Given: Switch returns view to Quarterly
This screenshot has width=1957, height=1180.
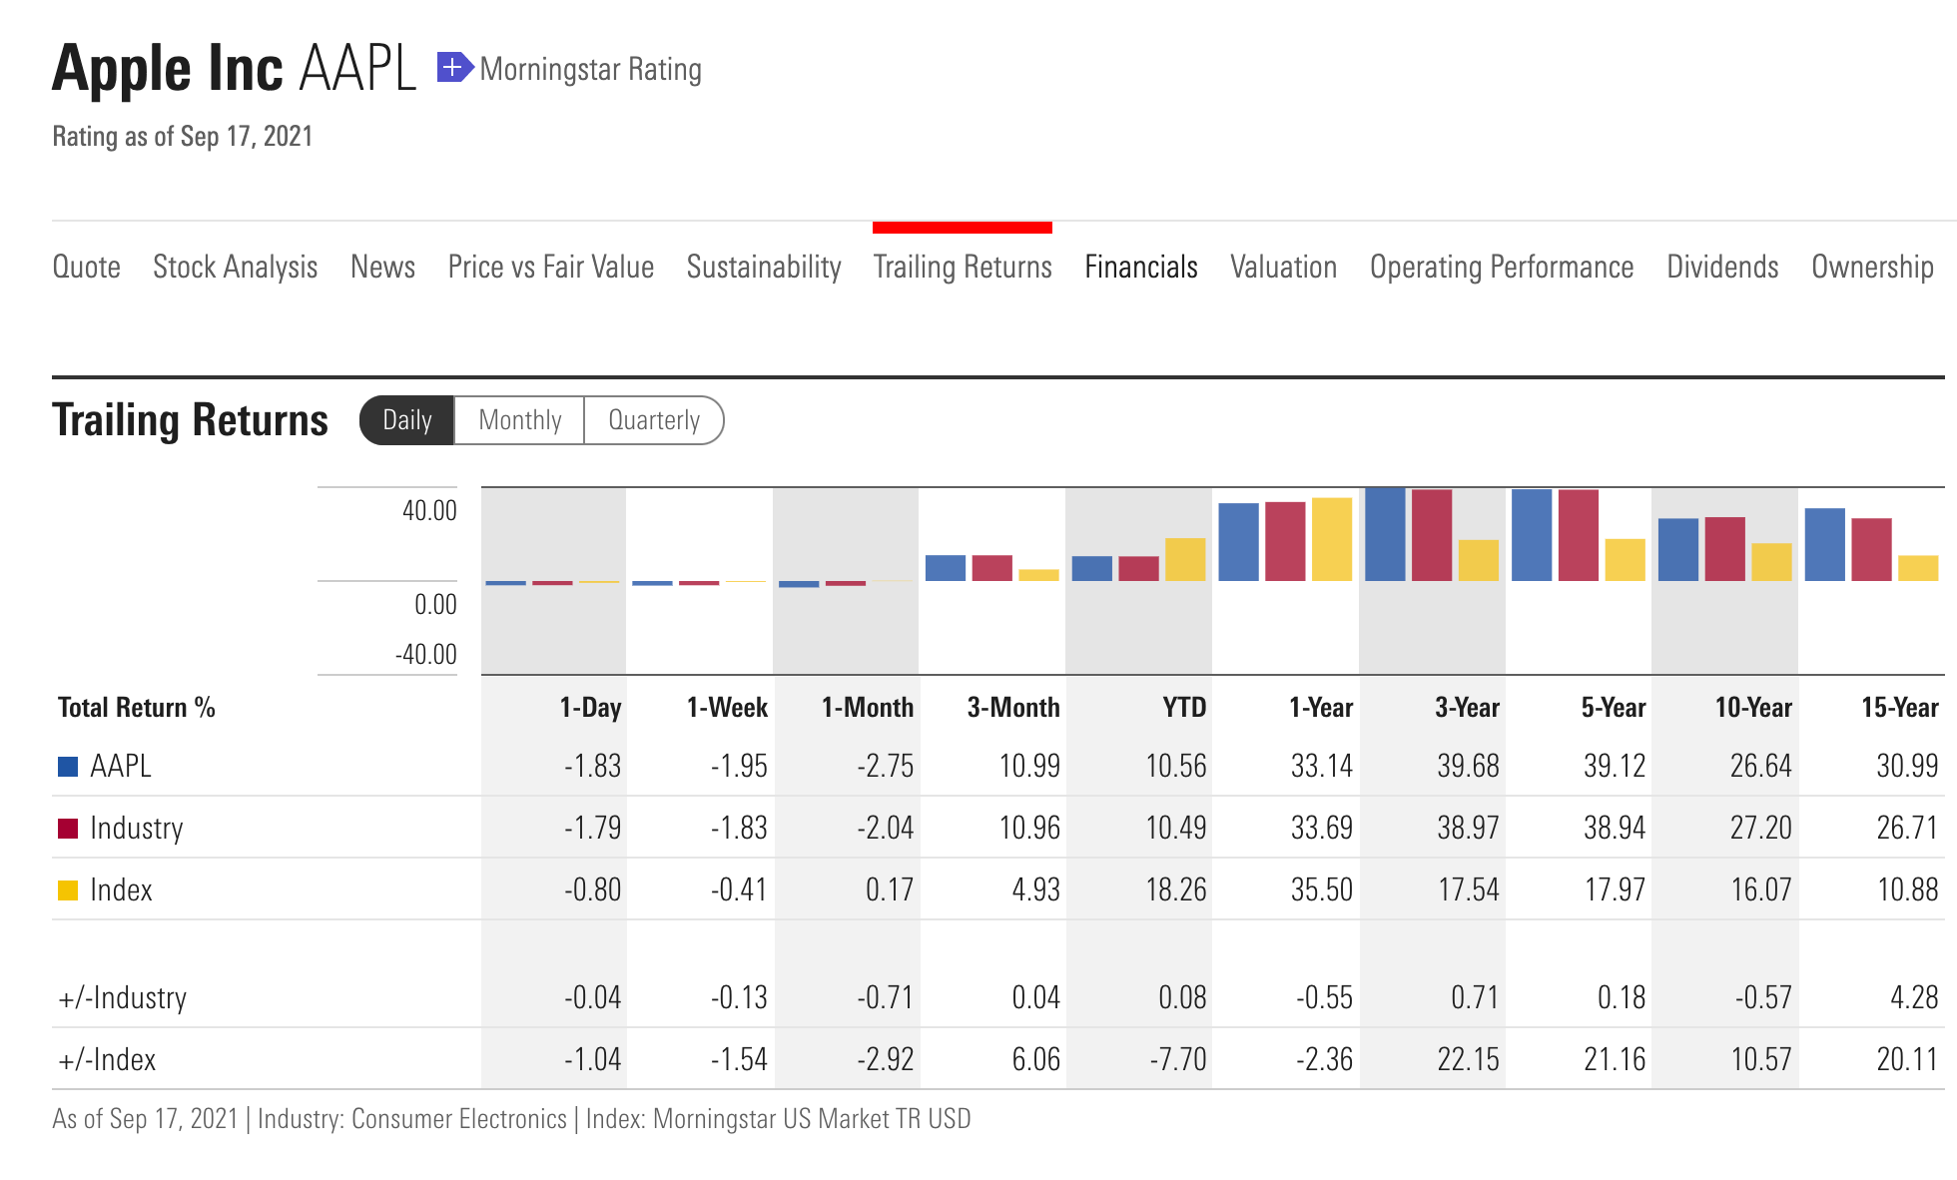Looking at the screenshot, I should [654, 420].
